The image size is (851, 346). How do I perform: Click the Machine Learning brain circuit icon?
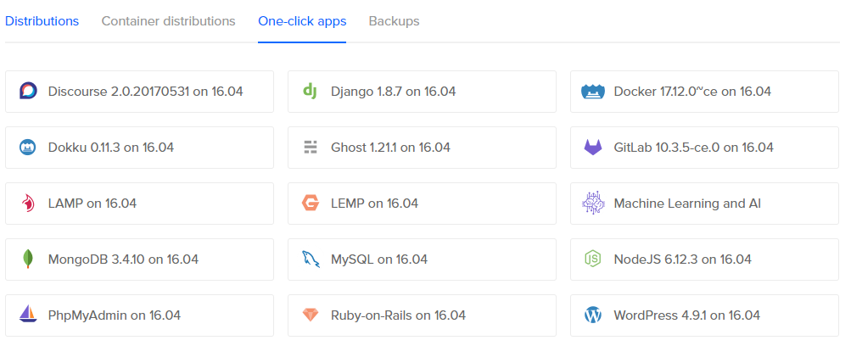click(x=593, y=204)
